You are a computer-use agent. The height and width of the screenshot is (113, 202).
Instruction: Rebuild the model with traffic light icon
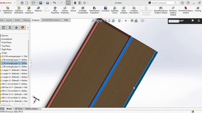click(x=75, y=3)
